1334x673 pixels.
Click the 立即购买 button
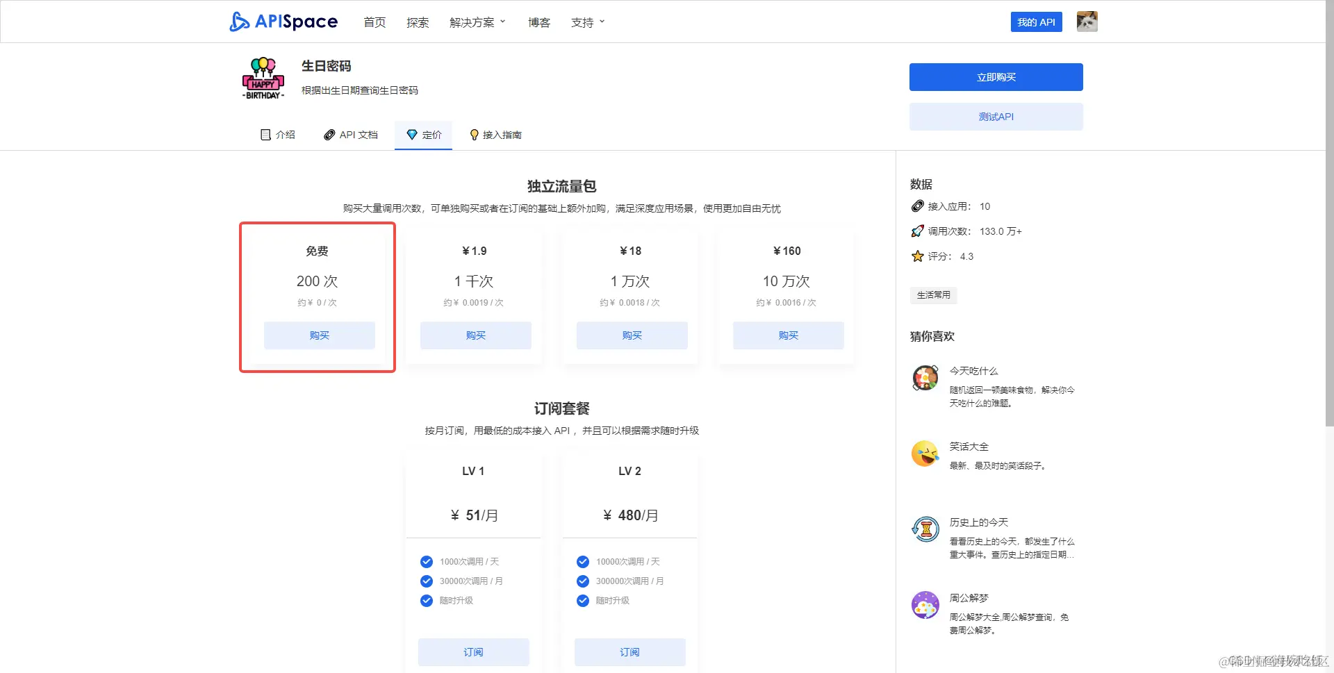[996, 76]
